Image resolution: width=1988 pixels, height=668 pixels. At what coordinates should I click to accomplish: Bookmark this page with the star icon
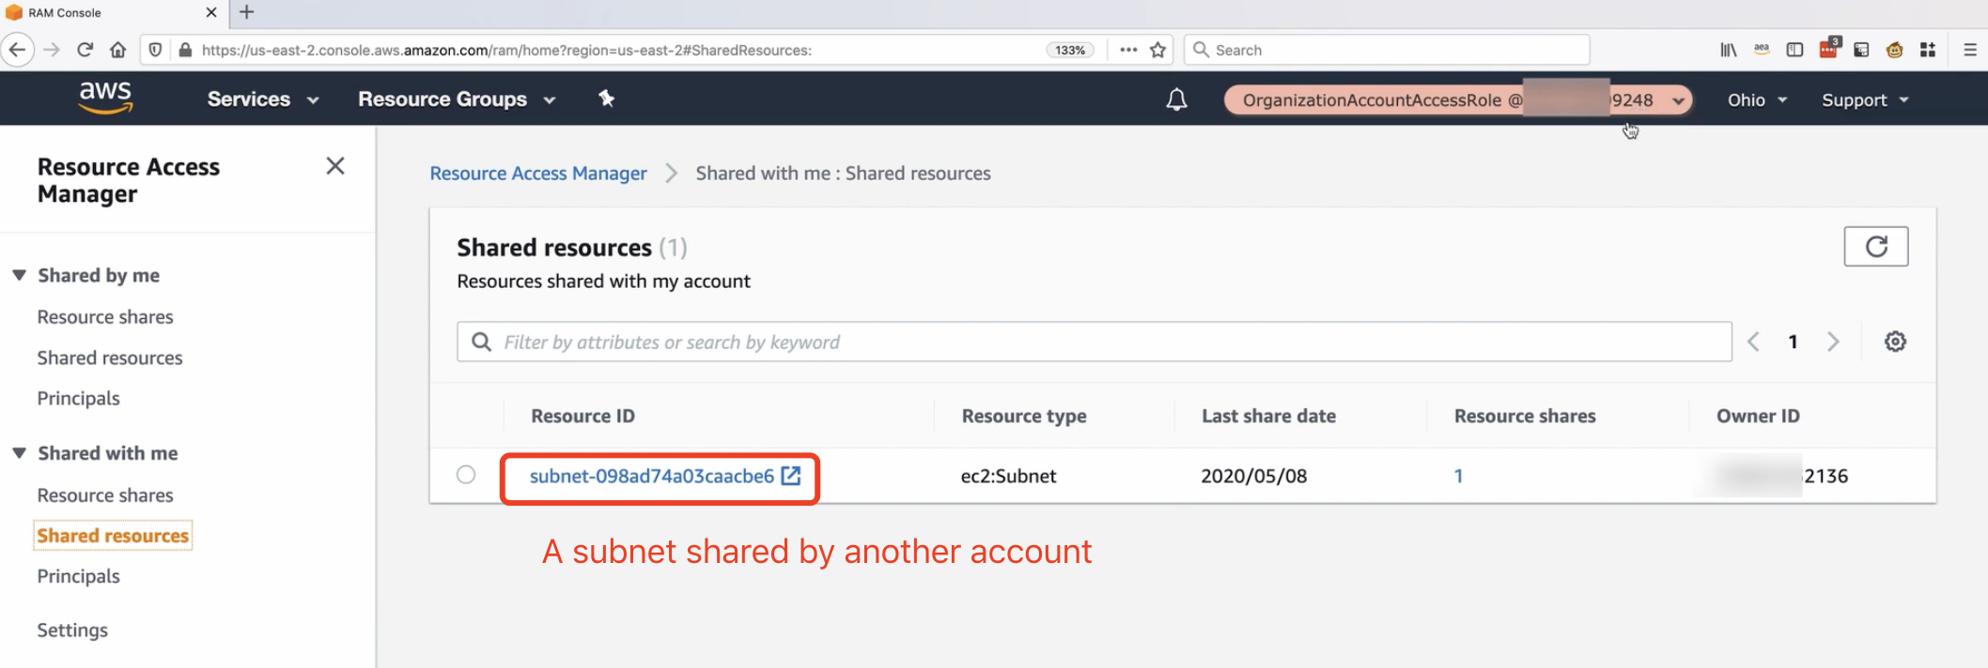pyautogui.click(x=1158, y=50)
